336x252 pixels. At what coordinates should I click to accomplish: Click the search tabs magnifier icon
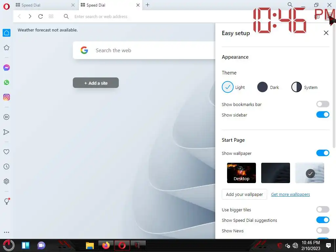pos(290,5)
